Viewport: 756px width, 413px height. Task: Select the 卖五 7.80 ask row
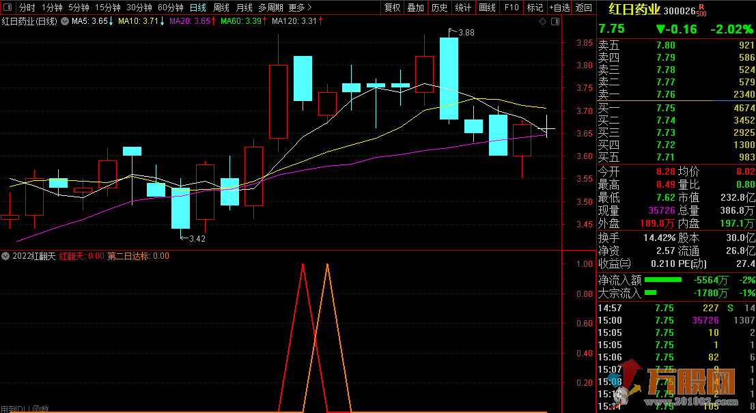click(x=676, y=45)
